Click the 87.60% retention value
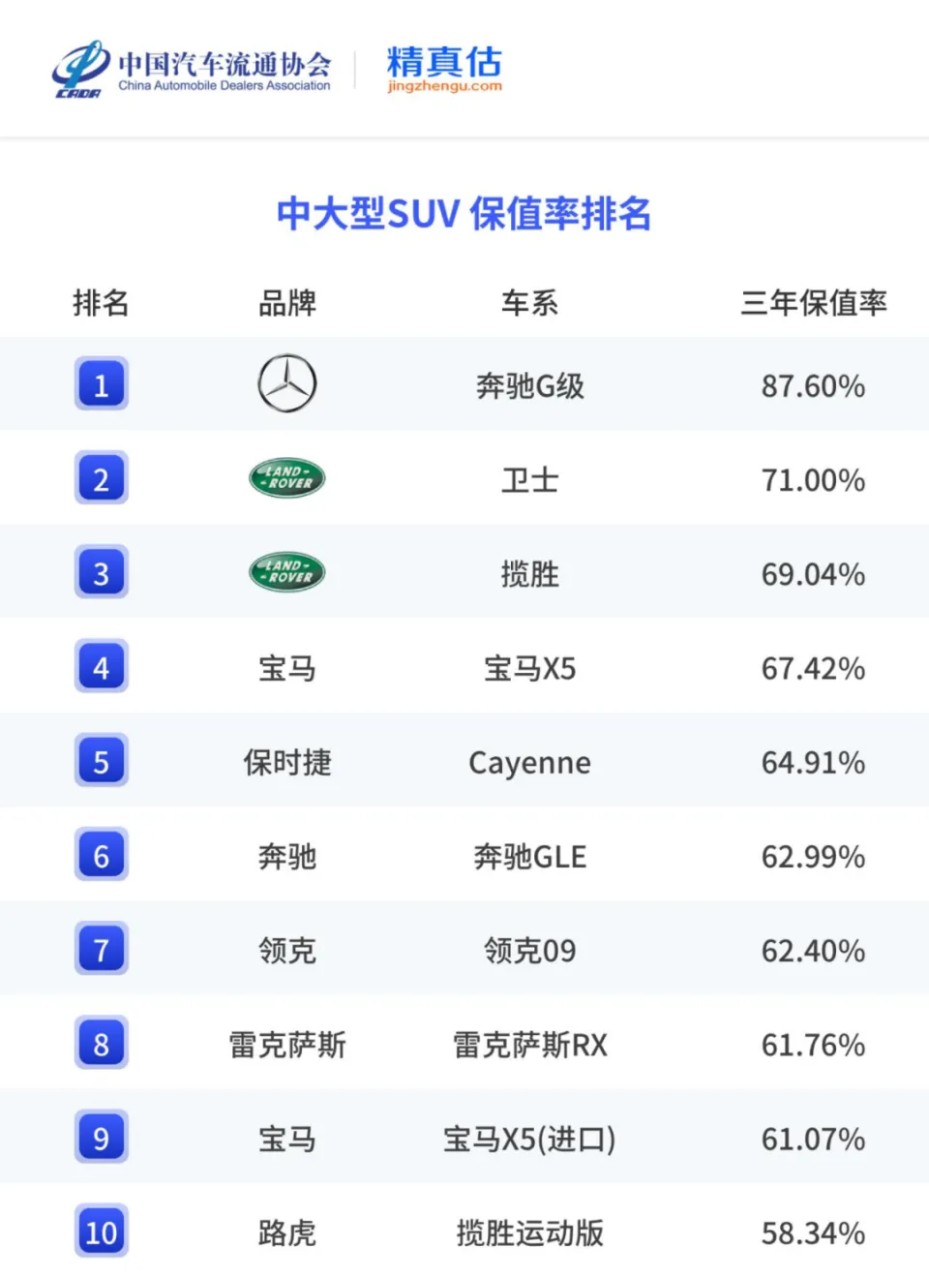The width and height of the screenshot is (929, 1277). (813, 386)
